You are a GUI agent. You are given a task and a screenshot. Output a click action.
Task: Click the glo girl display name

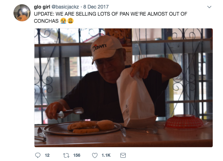click(42, 7)
